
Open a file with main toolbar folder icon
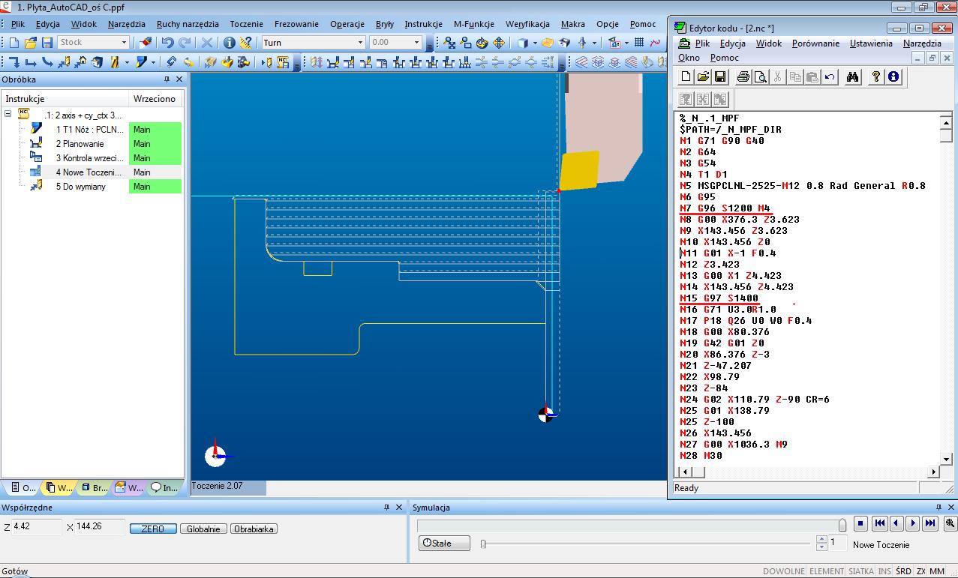tap(30, 43)
